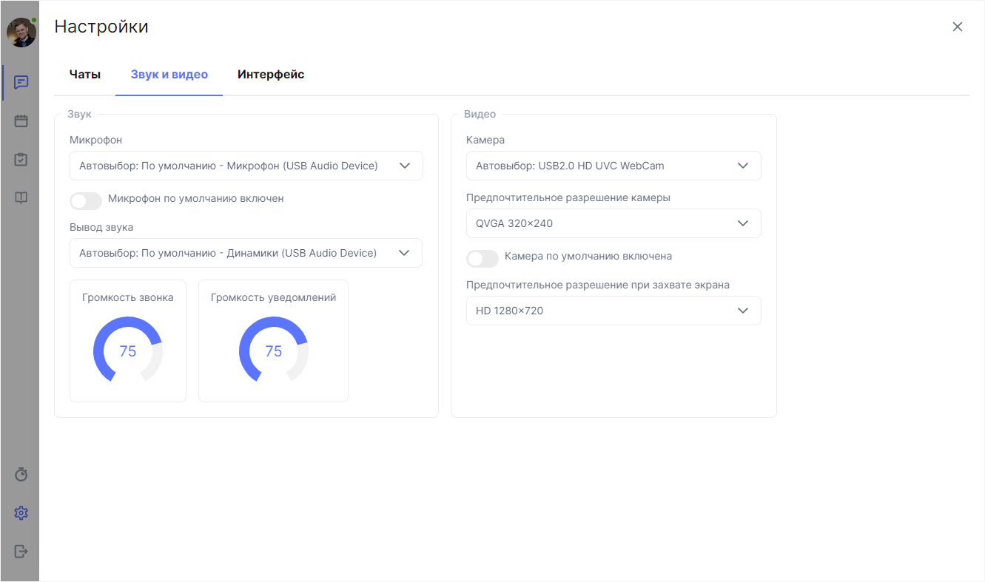Switch to the Чаты tab
Viewport: 985px width, 582px height.
84,74
